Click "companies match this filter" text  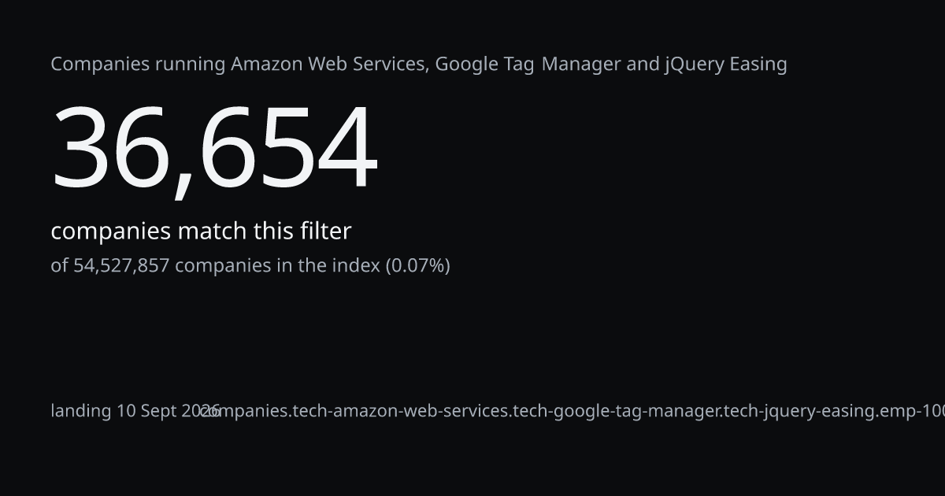click(x=201, y=231)
